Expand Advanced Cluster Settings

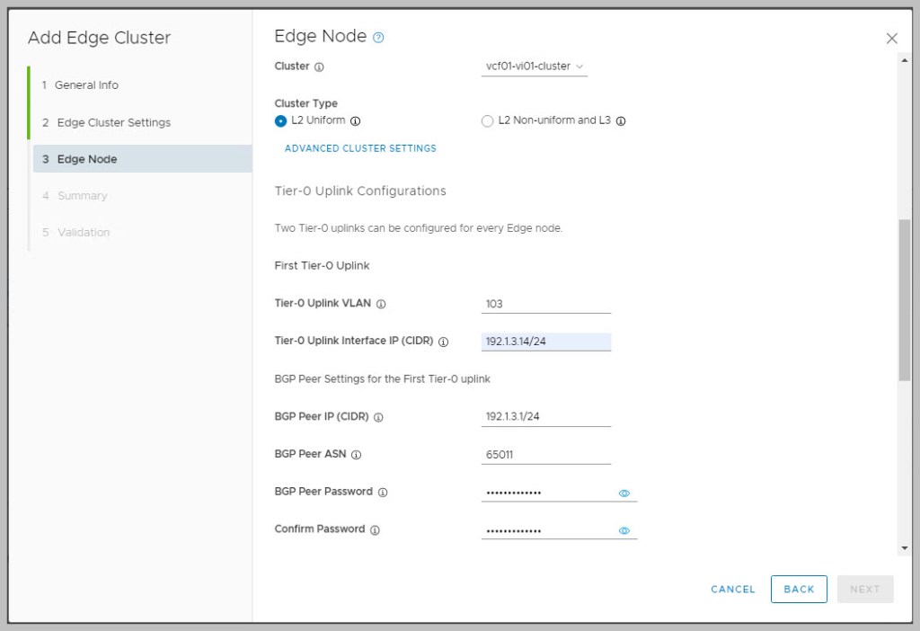(x=360, y=148)
